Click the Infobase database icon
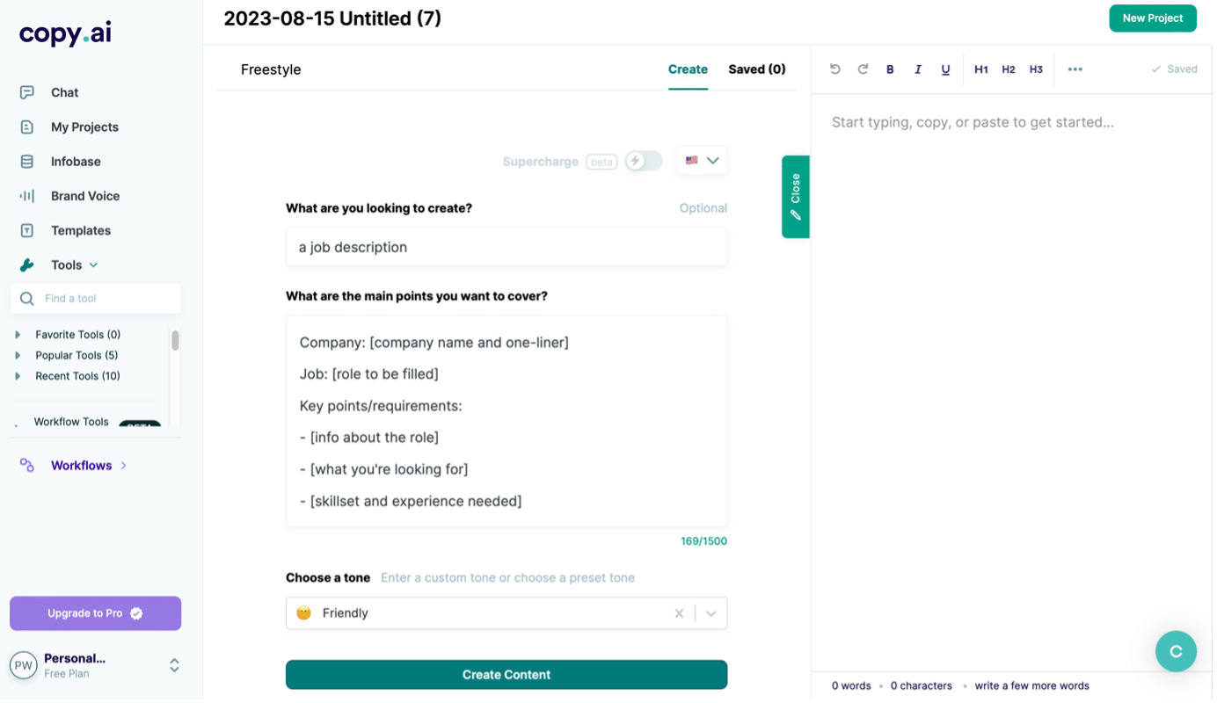 27,162
